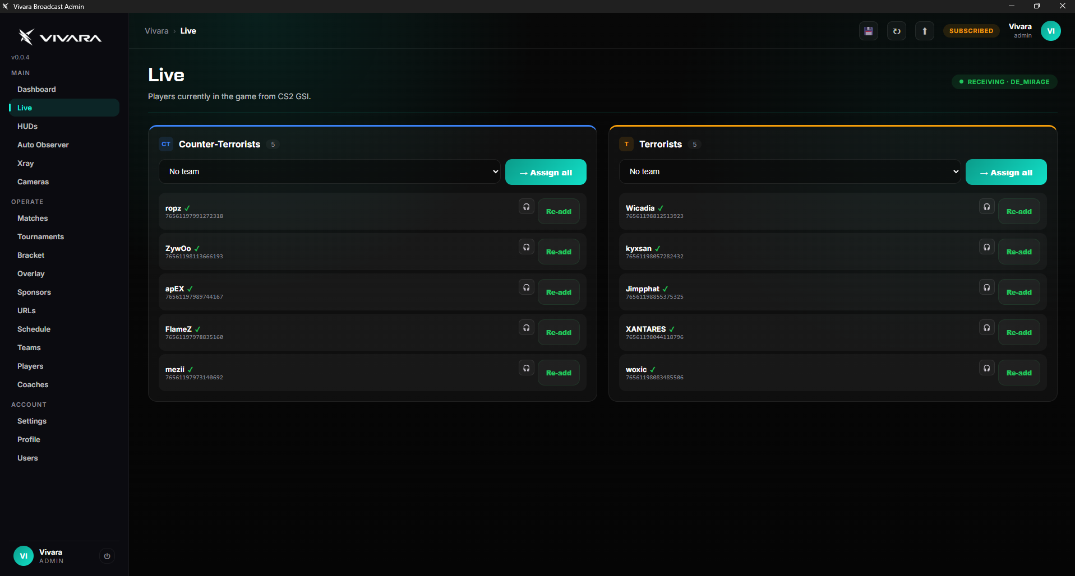
Task: Click the Vivara breadcrumb link
Action: click(x=156, y=31)
